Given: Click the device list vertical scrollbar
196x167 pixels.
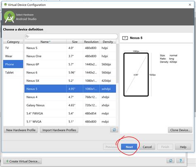Looking at the screenshot, I should (x=117, y=64).
